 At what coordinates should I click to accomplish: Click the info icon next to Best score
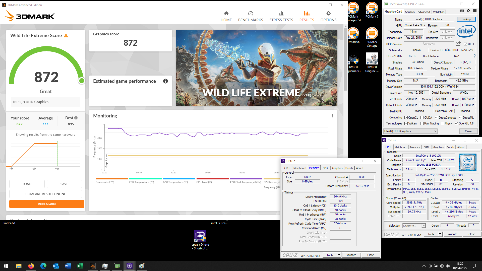[76, 118]
